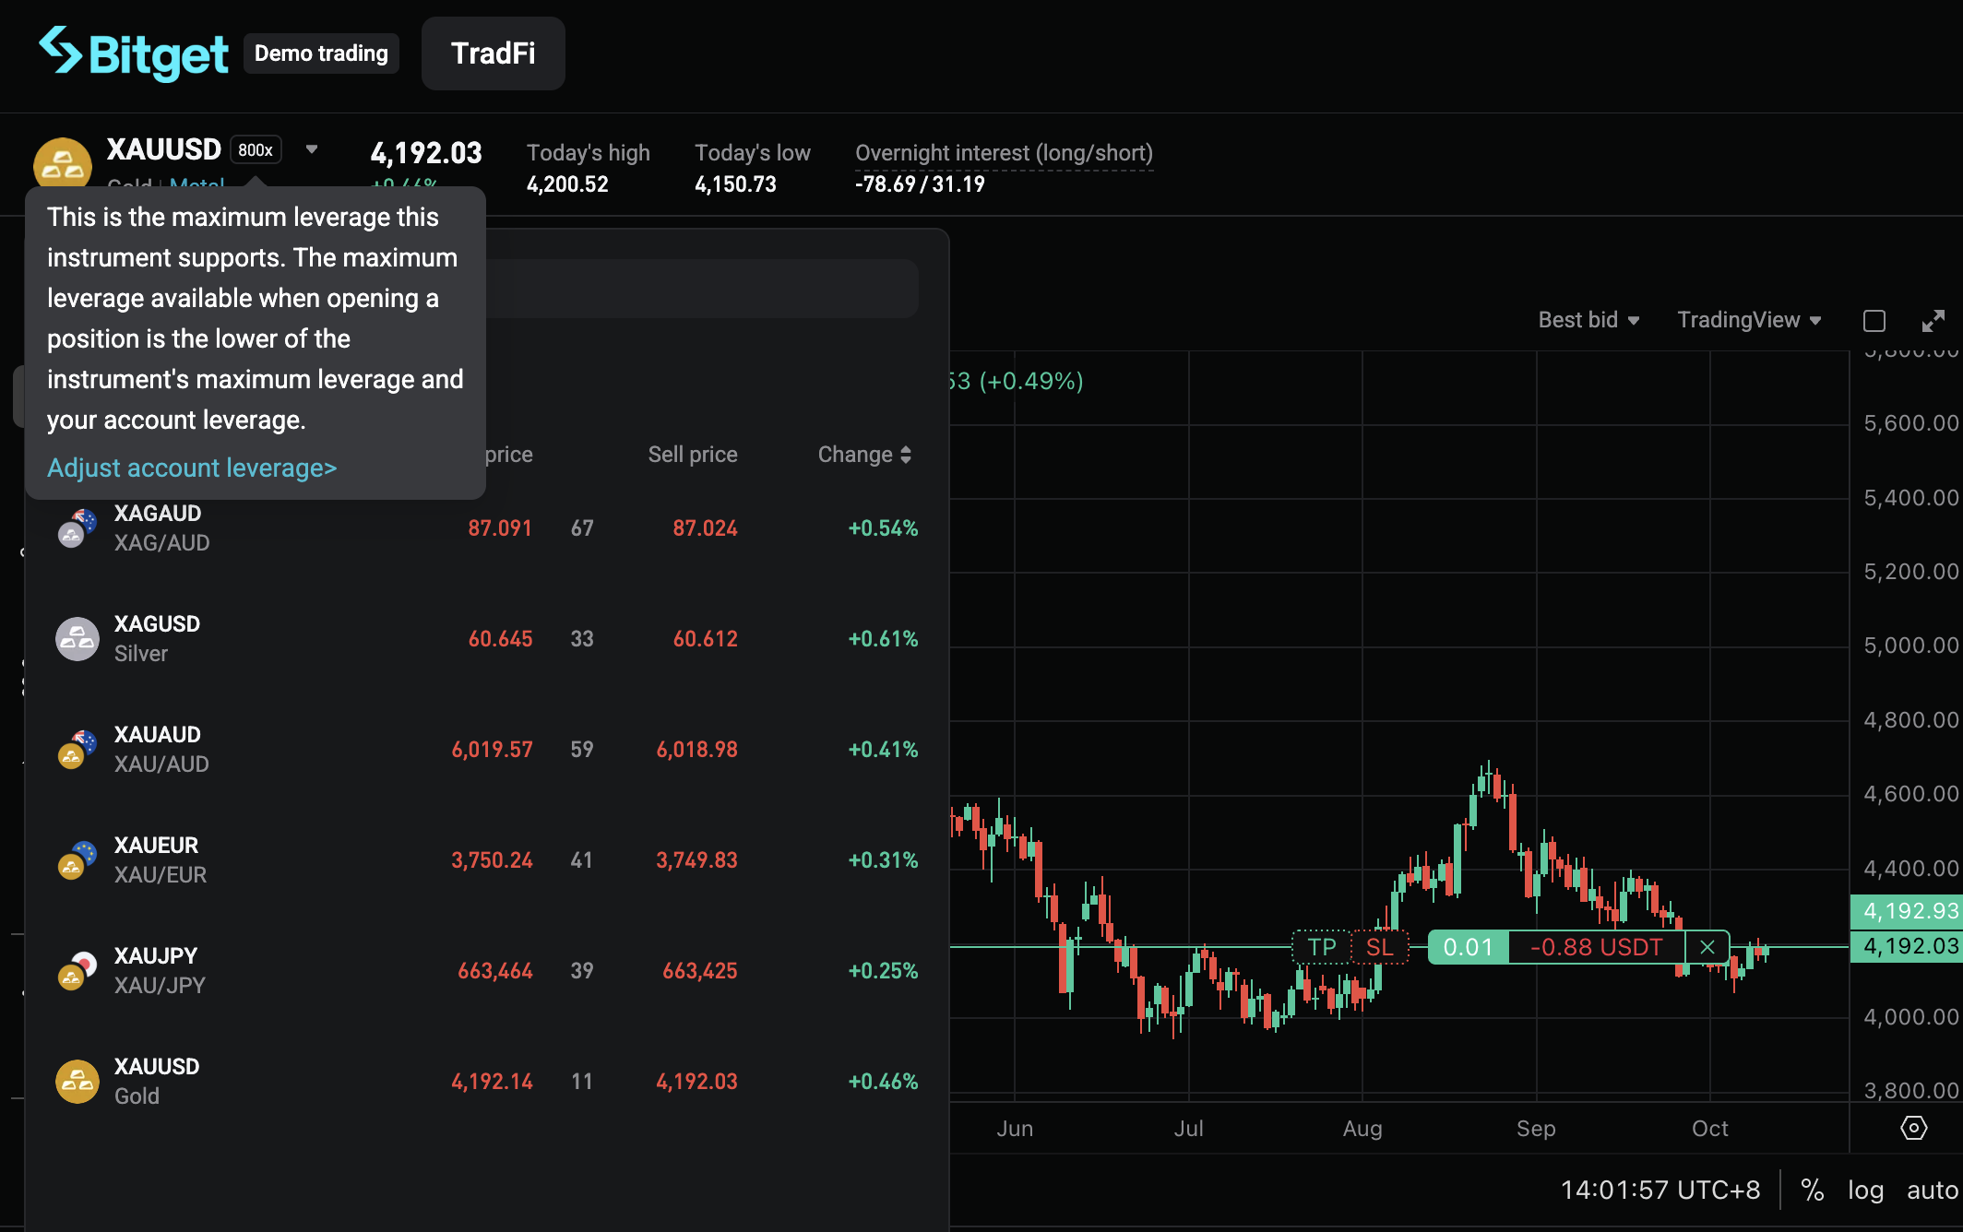Select XAUJPY row in instrument list
The width and height of the screenshot is (1963, 1232).
pos(487,970)
